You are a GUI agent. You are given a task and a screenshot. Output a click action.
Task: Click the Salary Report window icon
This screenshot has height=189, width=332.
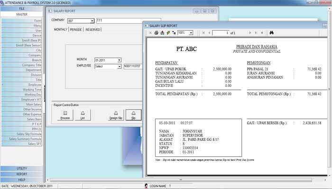pos(50,11)
